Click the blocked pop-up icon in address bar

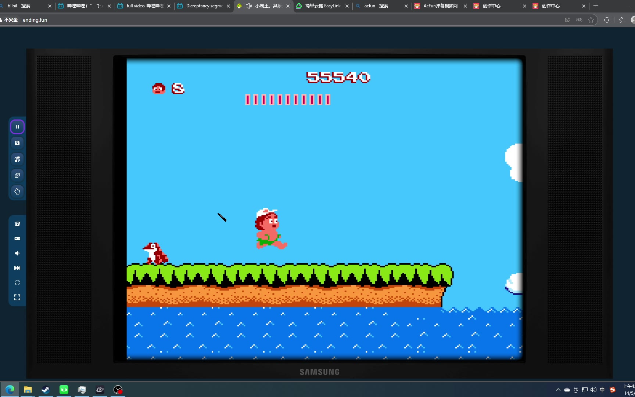(x=567, y=20)
